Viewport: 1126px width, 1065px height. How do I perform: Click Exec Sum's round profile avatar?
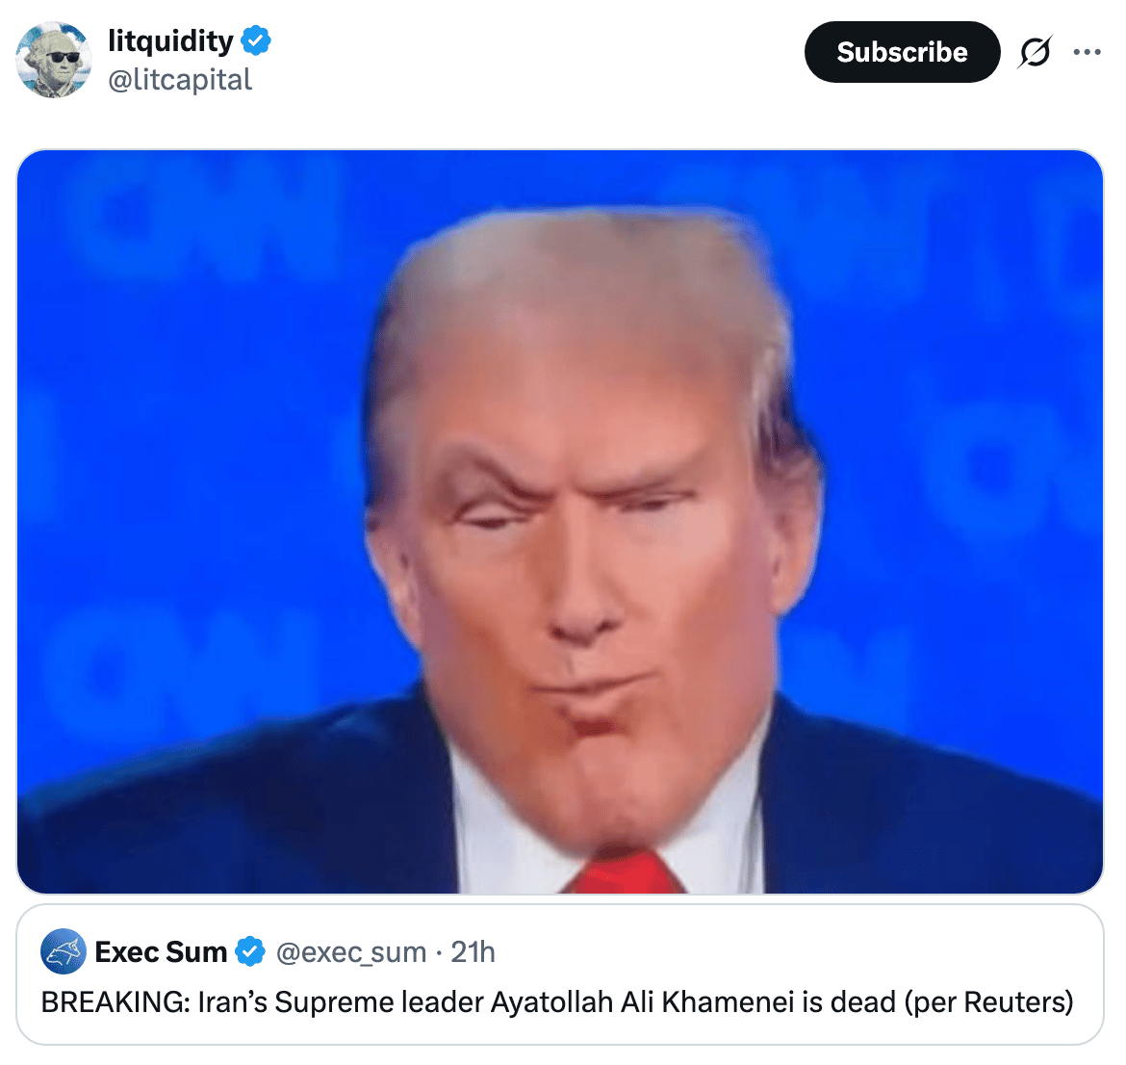[64, 951]
